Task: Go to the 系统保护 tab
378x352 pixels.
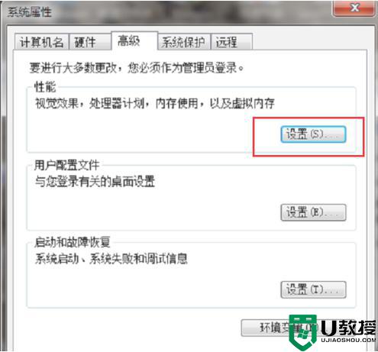Action: [x=184, y=42]
